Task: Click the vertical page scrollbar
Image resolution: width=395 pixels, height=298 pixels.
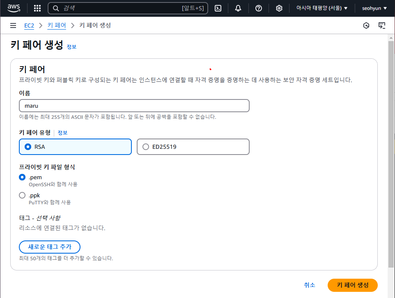Action: tap(391, 154)
